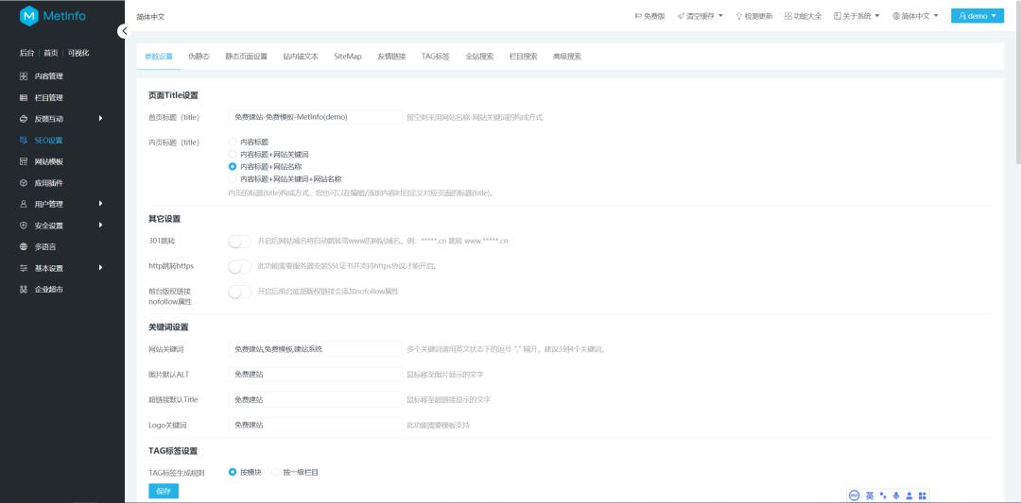Click the Logo关键词 input field
The height and width of the screenshot is (503, 1021).
(315, 425)
